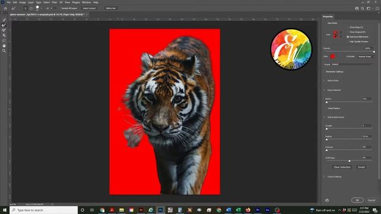Click the Invert button
Image resolution: width=381 pixels, height=214 pixels.
[x=361, y=167]
